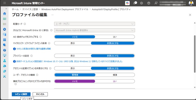Open the Microsoft Entra Hybrid 参加済み dropdown
This screenshot has width=196, height=100.
(94, 30)
